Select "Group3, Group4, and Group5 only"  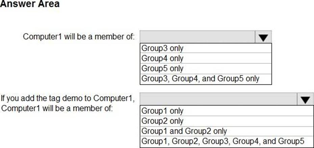(x=201, y=79)
